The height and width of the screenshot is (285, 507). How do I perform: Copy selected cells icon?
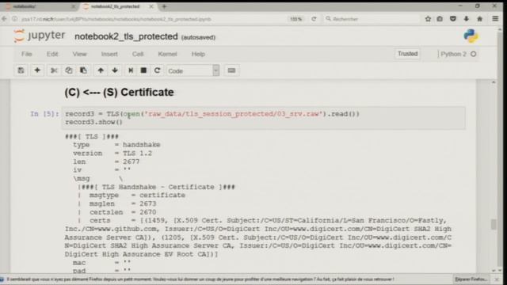click(69, 70)
